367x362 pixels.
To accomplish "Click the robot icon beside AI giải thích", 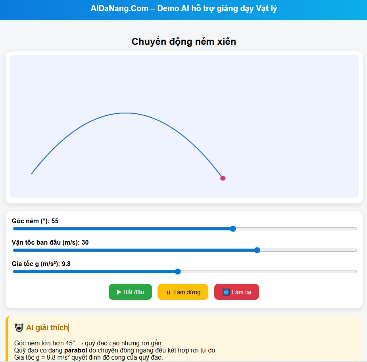I will click(19, 328).
